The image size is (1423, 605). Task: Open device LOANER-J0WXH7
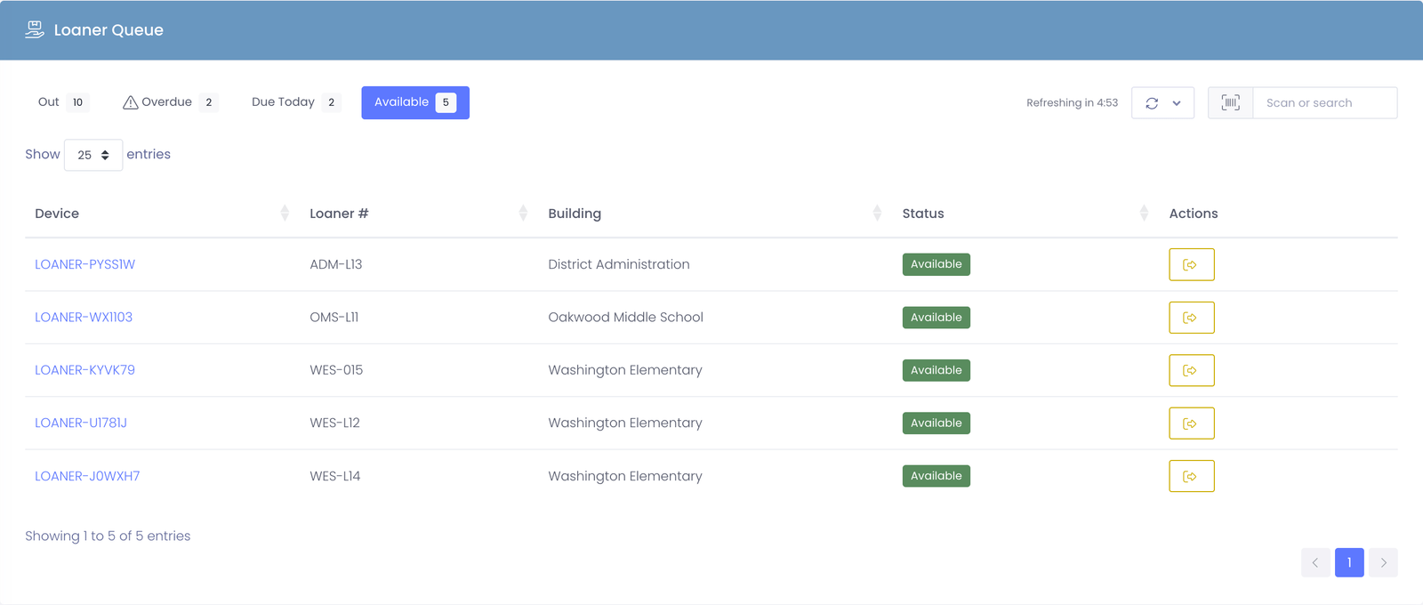[x=87, y=476]
